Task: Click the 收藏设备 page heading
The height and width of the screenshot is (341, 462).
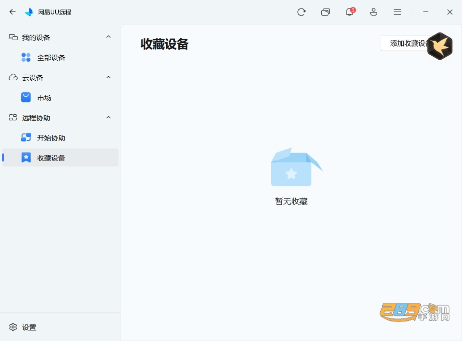Action: click(x=164, y=44)
